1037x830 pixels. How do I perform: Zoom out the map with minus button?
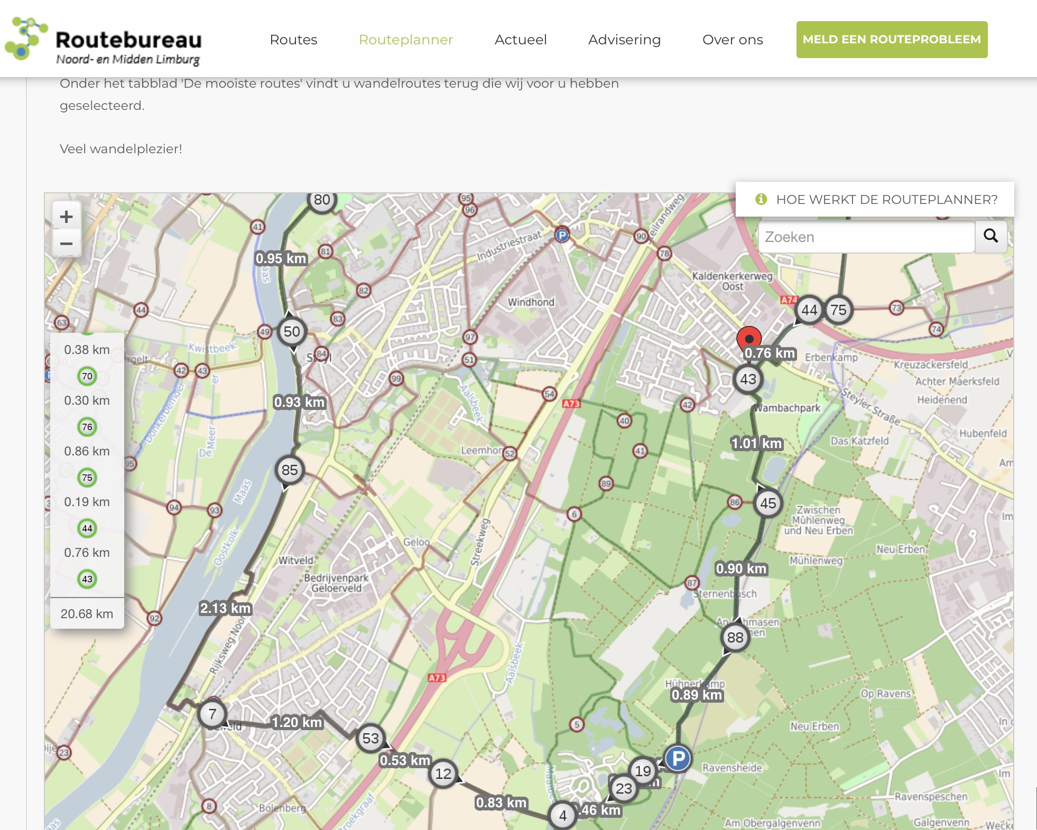click(67, 244)
